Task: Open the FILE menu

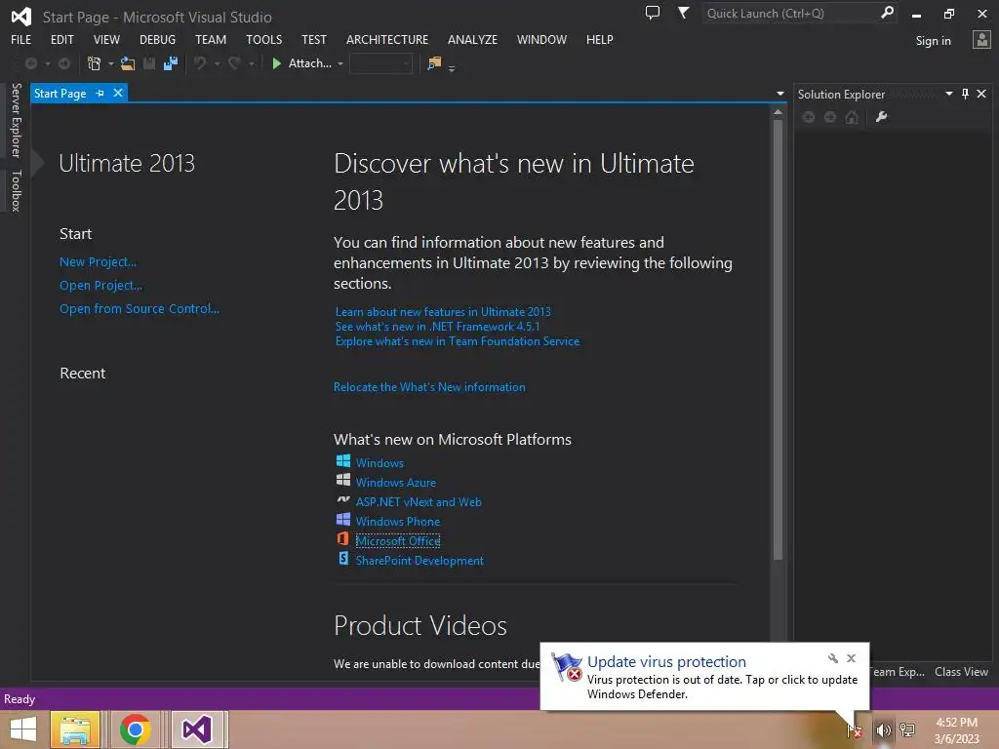Action: (21, 39)
